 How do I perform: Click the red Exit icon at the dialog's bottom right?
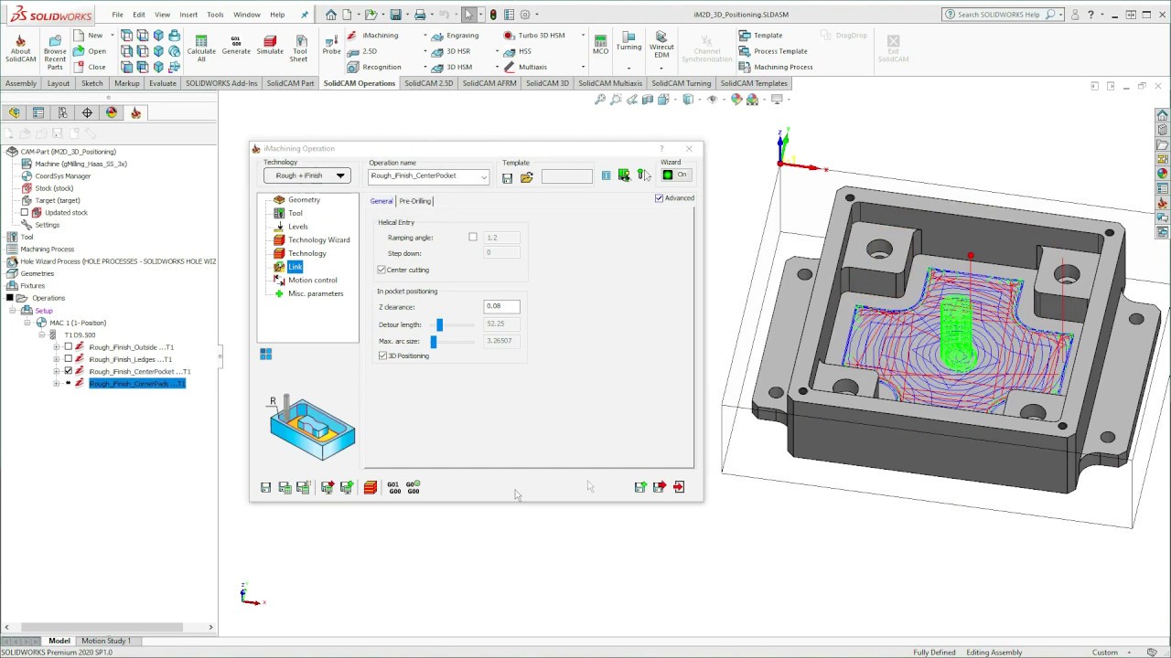pyautogui.click(x=679, y=488)
